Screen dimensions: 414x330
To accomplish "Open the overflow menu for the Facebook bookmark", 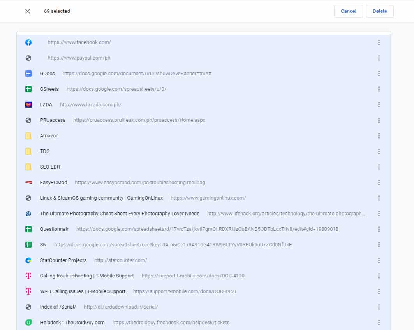I will [379, 42].
